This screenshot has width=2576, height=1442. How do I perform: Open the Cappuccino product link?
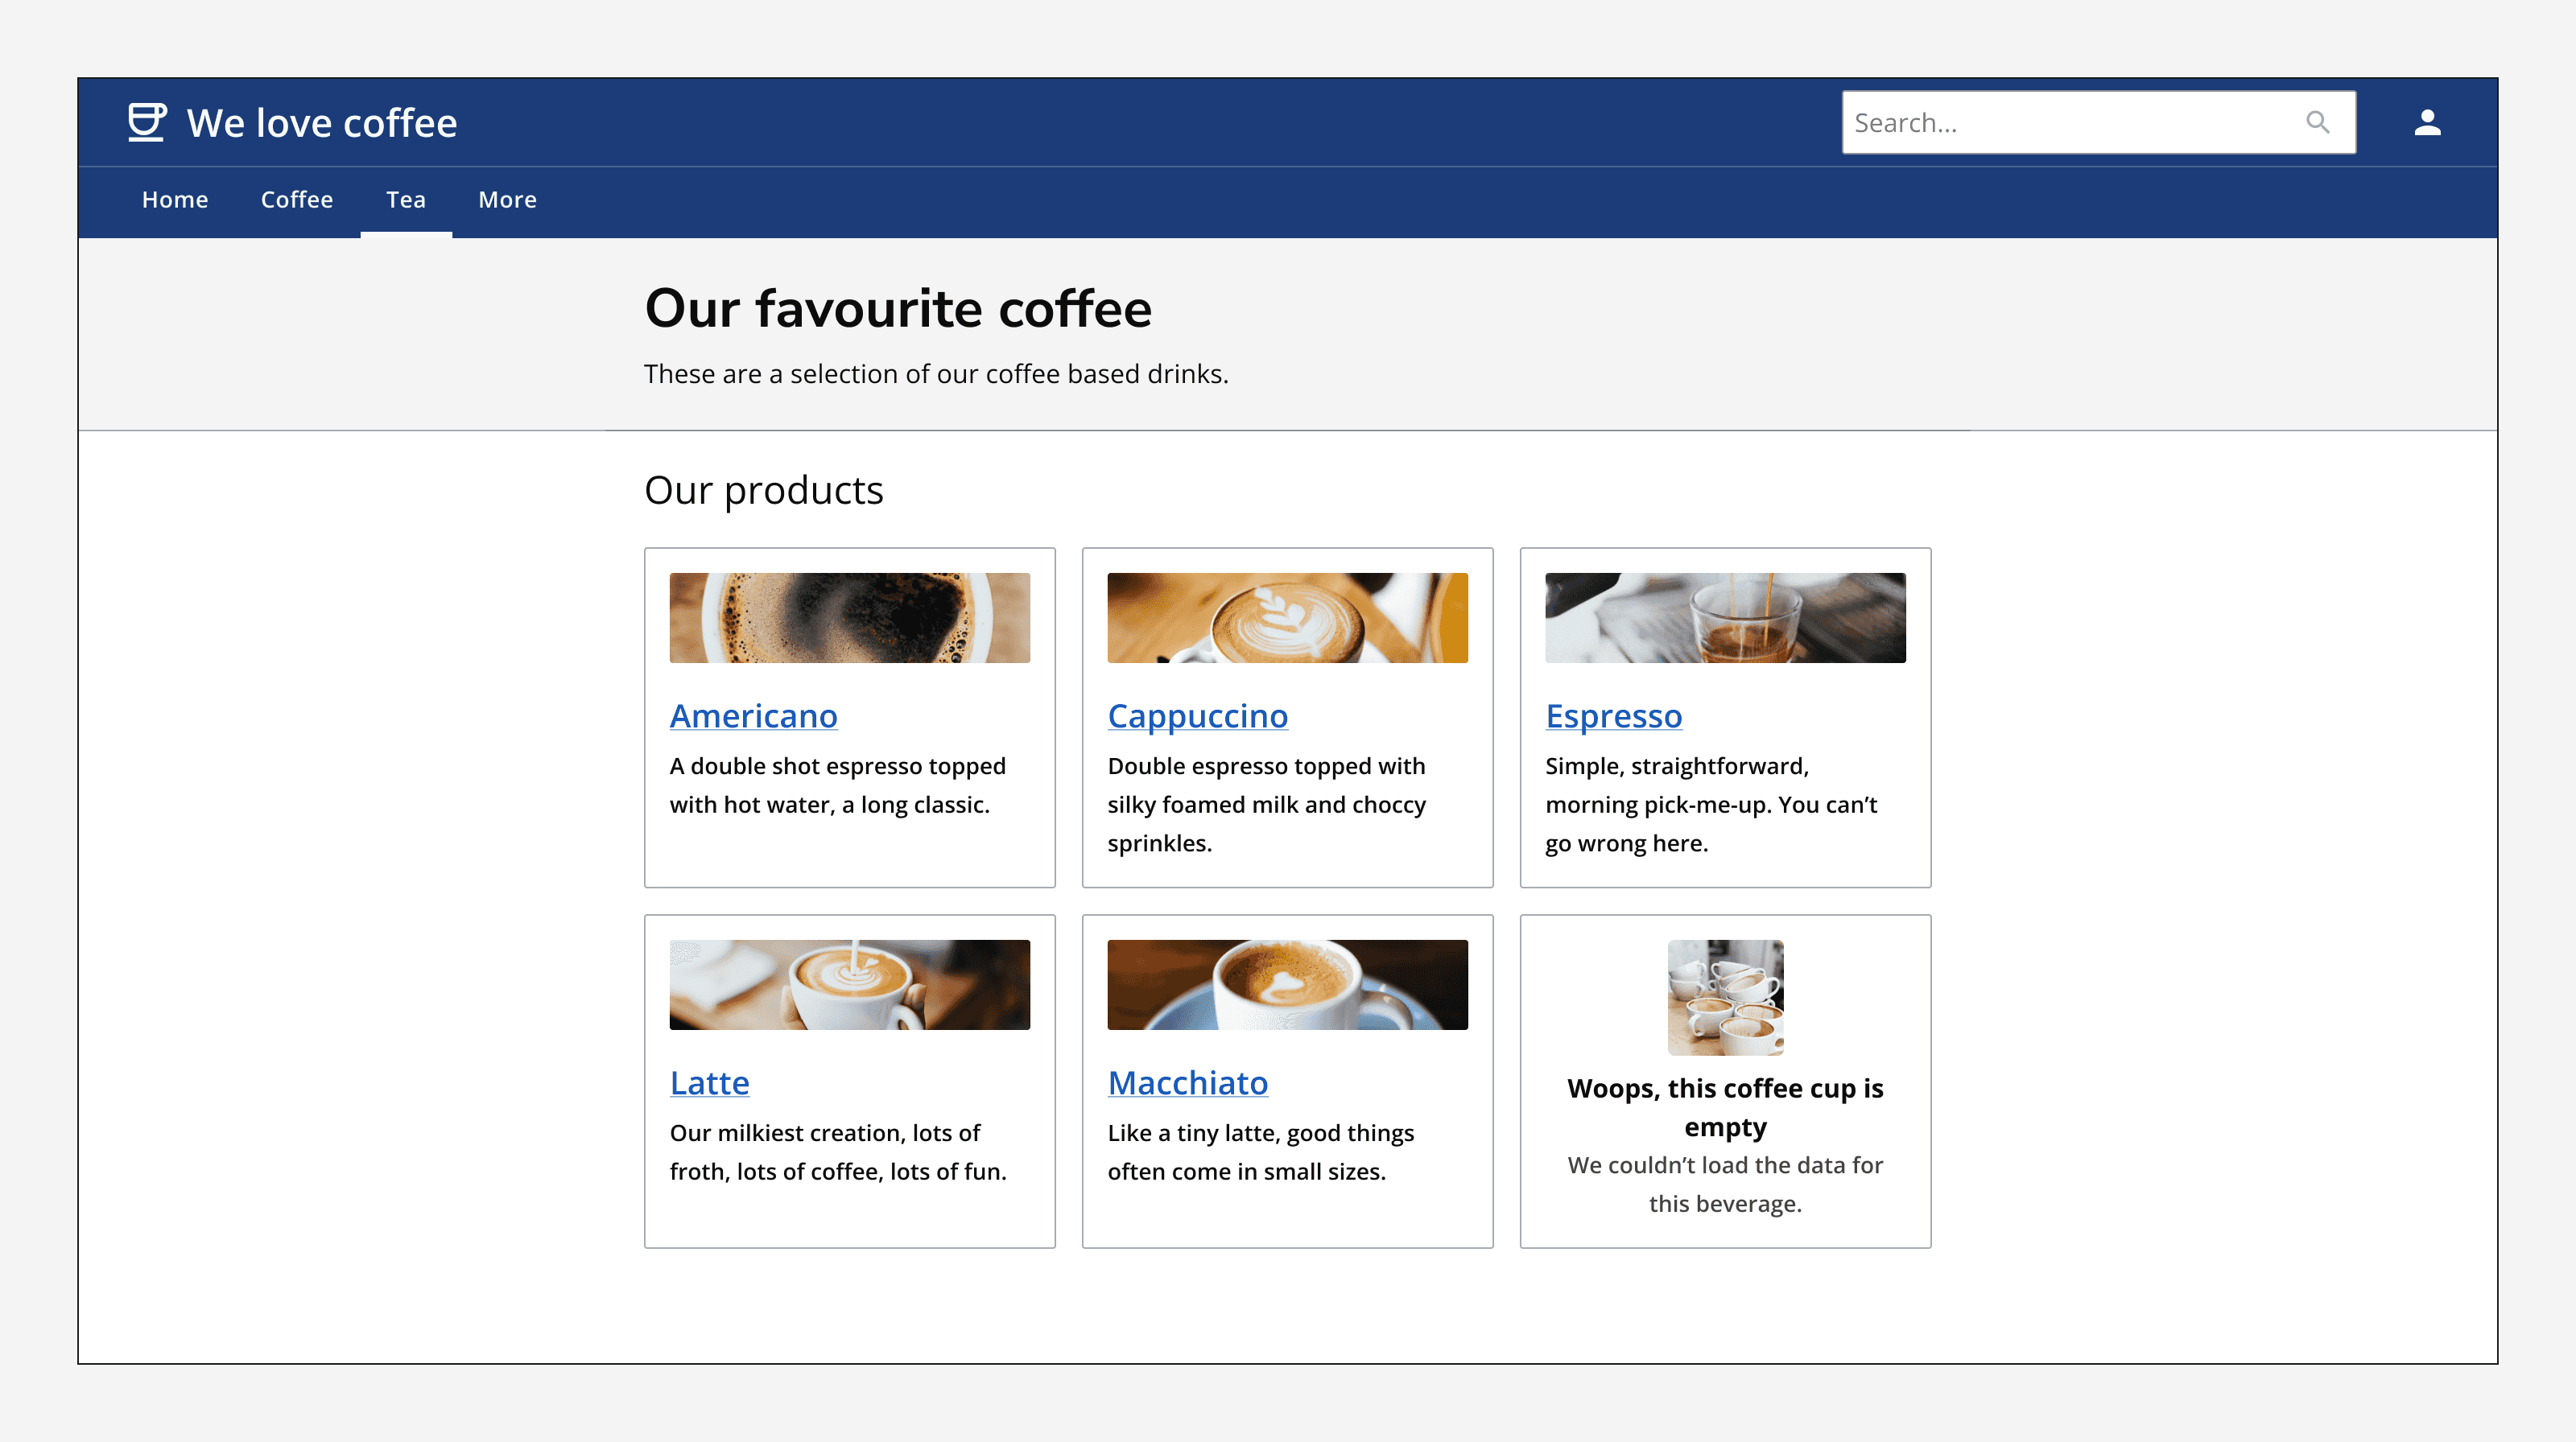coord(1197,715)
